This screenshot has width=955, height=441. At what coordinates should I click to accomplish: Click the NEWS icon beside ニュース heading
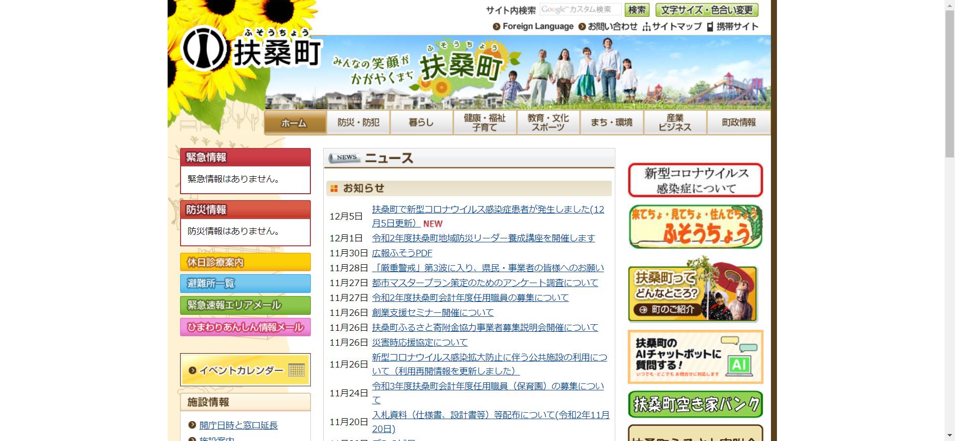(x=344, y=158)
